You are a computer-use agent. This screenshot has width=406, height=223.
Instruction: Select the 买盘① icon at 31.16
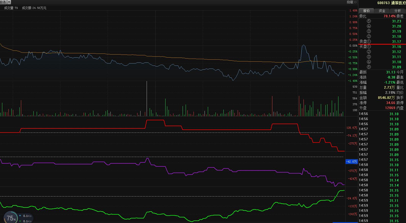(x=369, y=47)
